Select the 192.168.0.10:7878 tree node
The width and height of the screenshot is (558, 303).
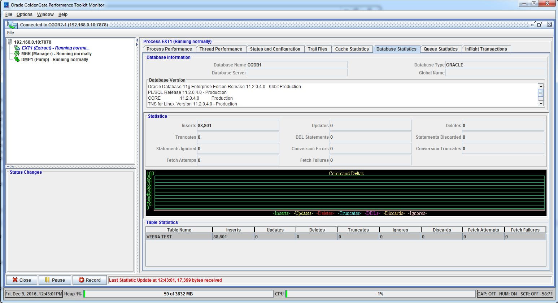click(32, 42)
